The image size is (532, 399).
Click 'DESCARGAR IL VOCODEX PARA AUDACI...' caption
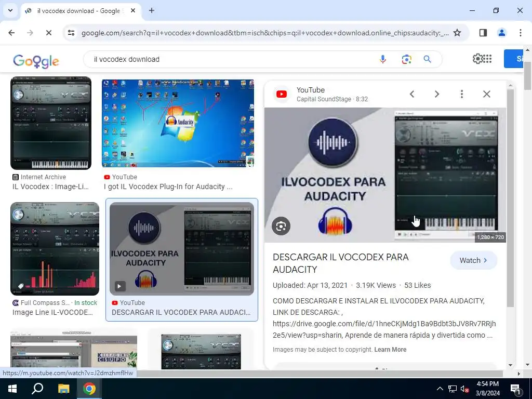pos(181,312)
